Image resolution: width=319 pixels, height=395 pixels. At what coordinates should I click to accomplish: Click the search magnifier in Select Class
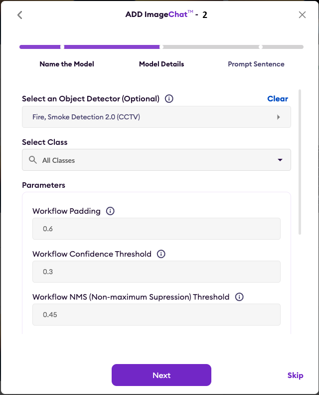coord(33,160)
